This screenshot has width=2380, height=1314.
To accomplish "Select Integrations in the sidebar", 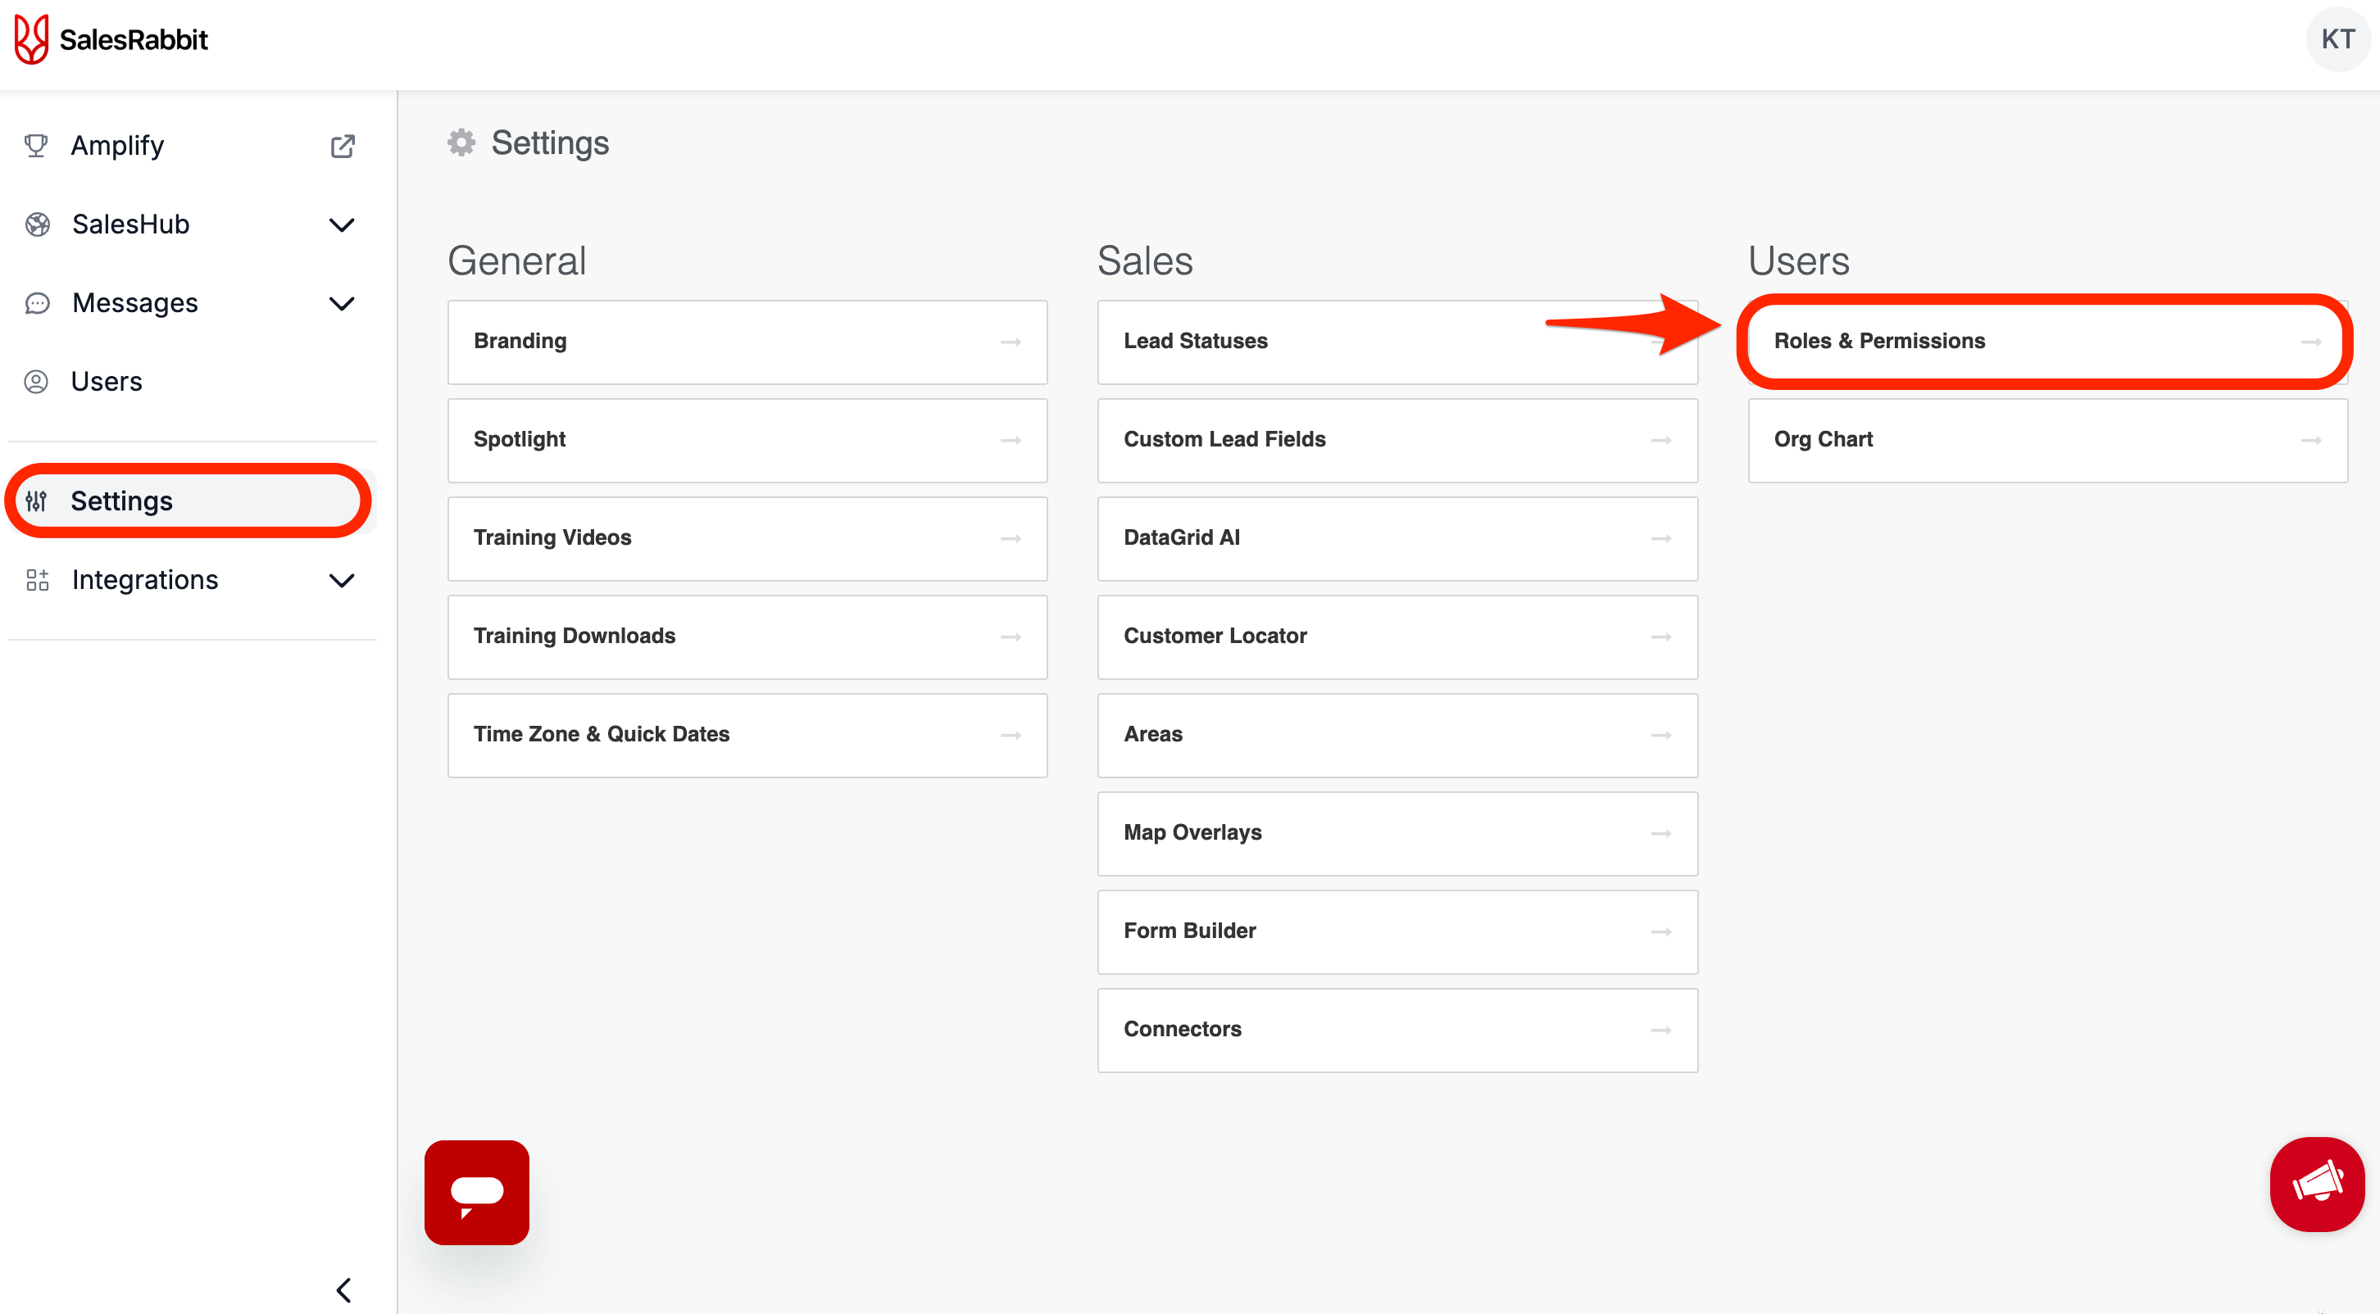I will [x=192, y=580].
